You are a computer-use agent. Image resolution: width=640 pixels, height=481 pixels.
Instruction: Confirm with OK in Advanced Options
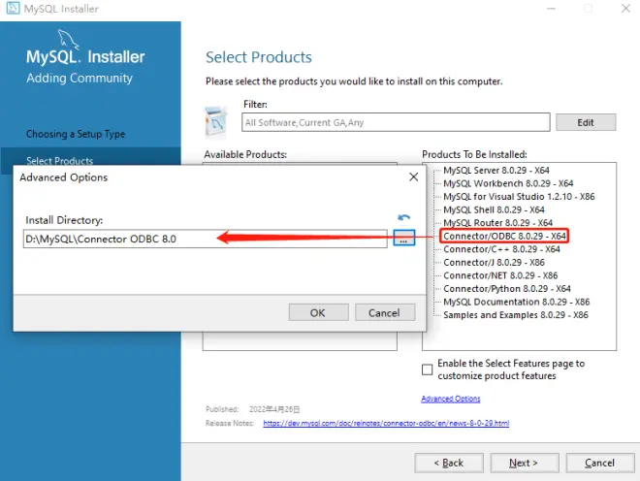(x=318, y=312)
